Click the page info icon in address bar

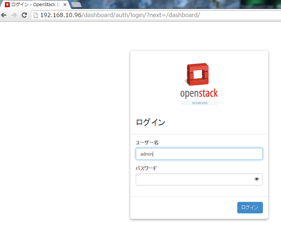tap(35, 15)
